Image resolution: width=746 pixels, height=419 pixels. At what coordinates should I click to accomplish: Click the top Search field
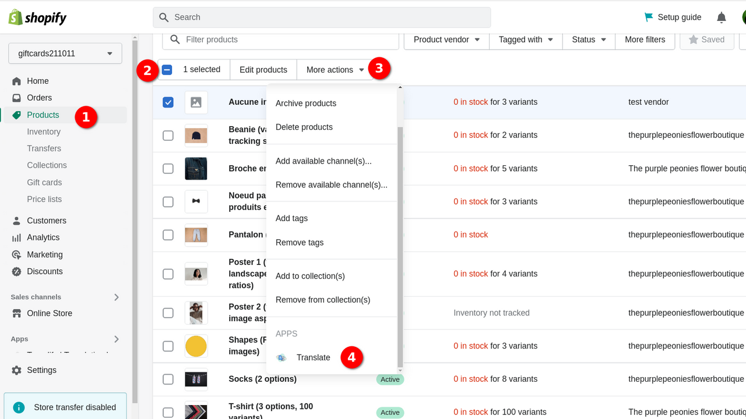click(x=322, y=17)
